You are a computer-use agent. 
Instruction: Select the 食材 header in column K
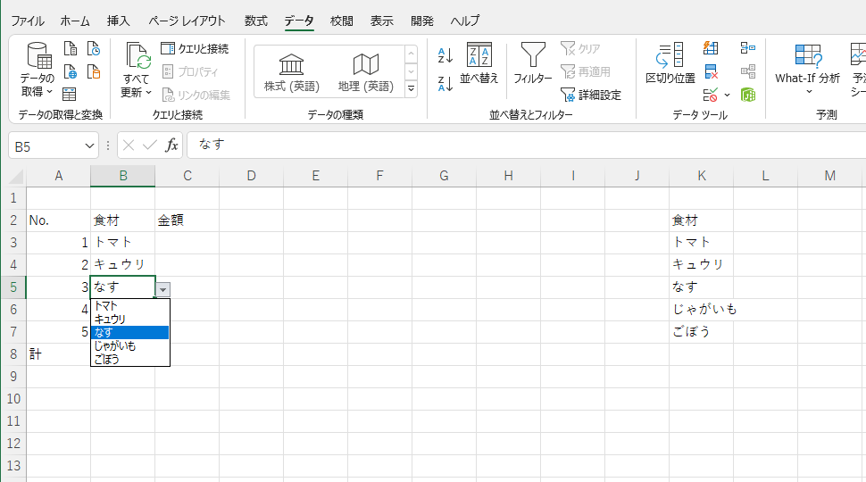coord(702,220)
